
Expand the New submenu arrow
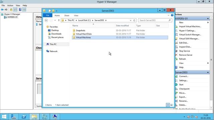(x=208, y=22)
